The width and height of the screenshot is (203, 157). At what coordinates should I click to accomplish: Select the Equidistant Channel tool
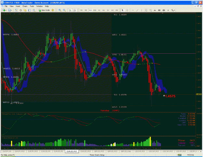coord(146,10)
